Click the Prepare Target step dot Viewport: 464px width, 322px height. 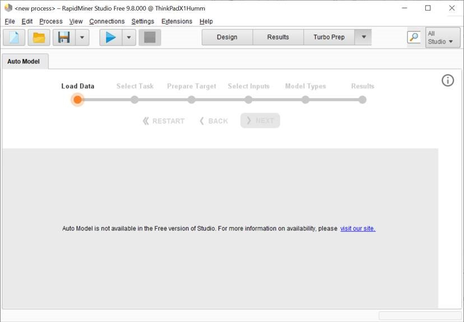pyautogui.click(x=192, y=100)
